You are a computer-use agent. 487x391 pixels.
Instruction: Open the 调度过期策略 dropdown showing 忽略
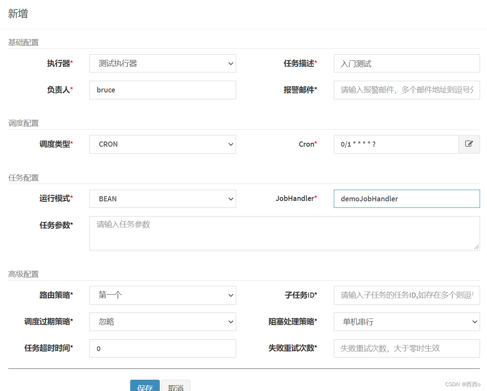point(163,322)
